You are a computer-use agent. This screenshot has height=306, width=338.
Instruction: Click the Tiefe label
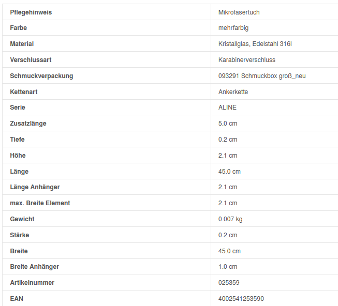[17, 140]
